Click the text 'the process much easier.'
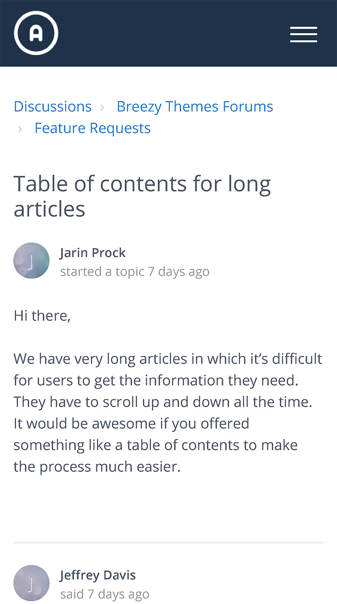Screen dimensions: 337x604 pyautogui.click(x=97, y=466)
